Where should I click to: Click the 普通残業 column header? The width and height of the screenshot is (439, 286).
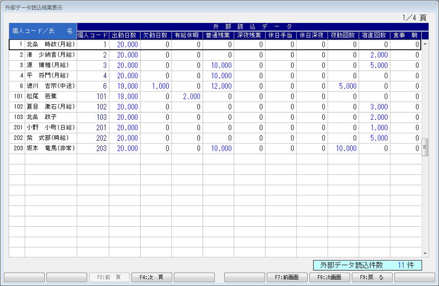(218, 35)
